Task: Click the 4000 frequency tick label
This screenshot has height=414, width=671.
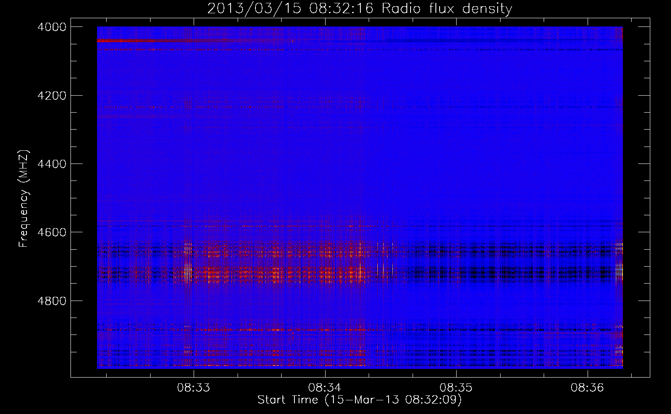Action: [x=51, y=27]
